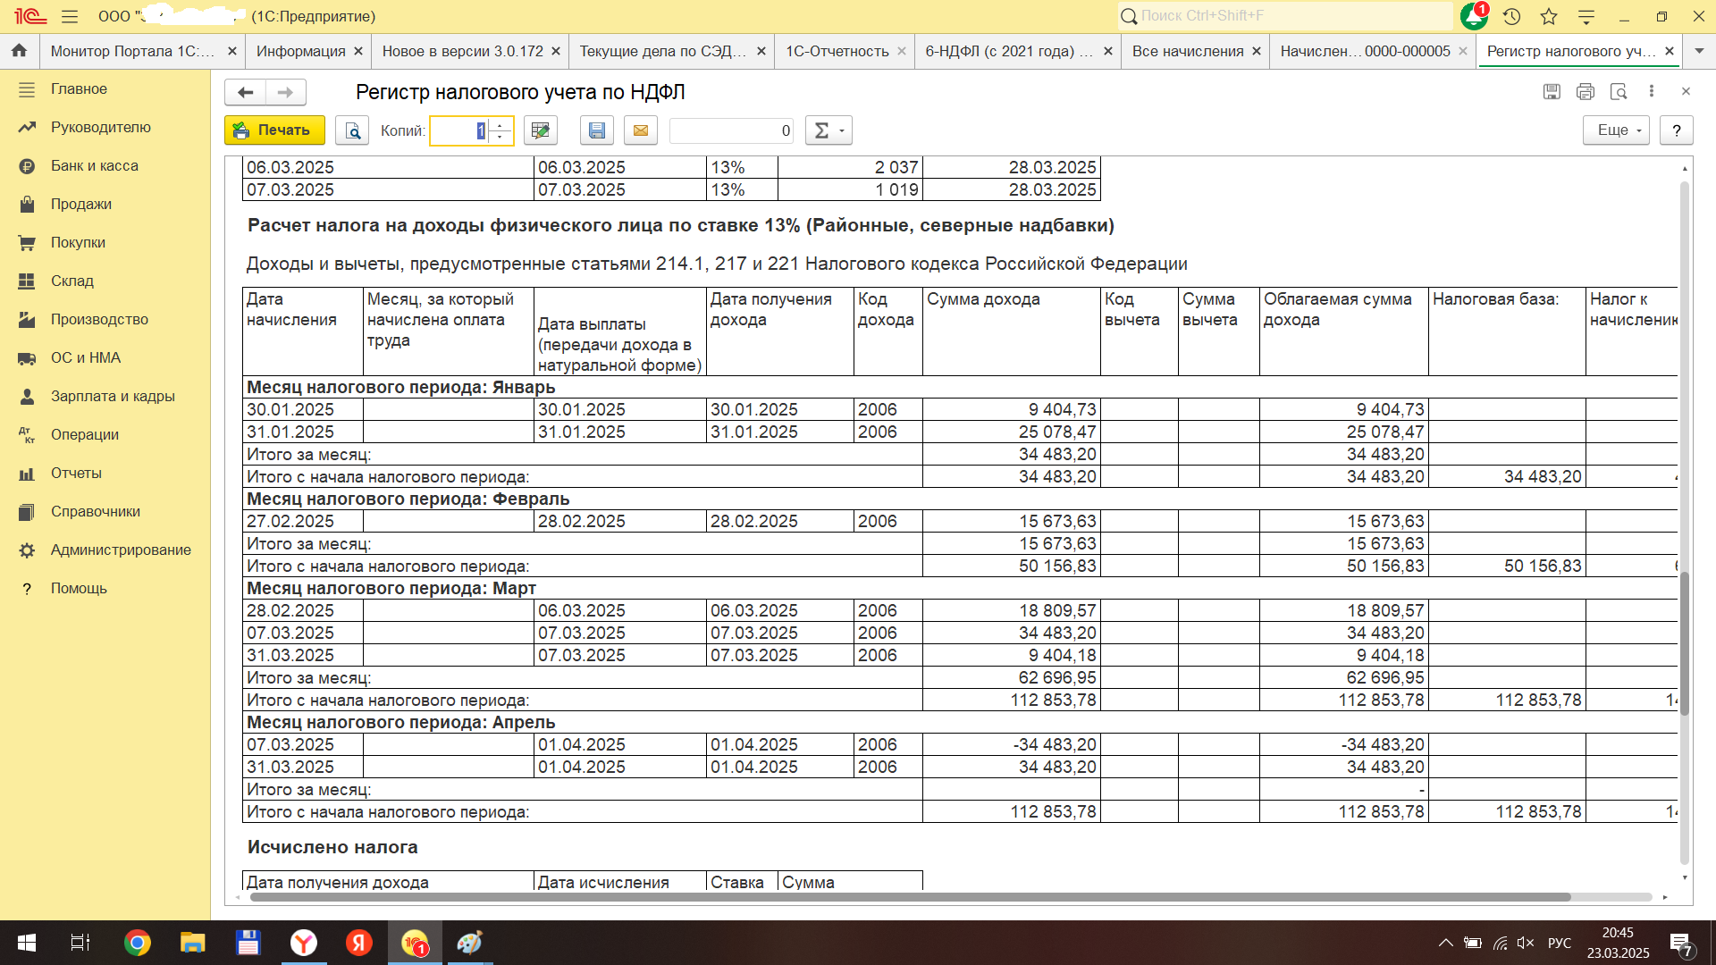Open Зарплата и кадры section
The width and height of the screenshot is (1716, 965).
point(113,396)
